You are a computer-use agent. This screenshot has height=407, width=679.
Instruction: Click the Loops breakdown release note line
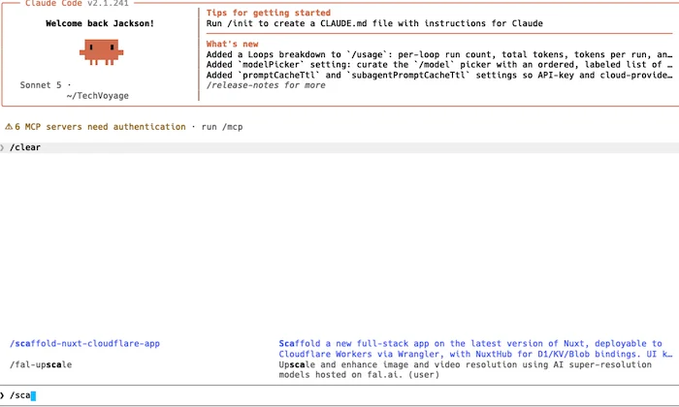pyautogui.click(x=439, y=54)
